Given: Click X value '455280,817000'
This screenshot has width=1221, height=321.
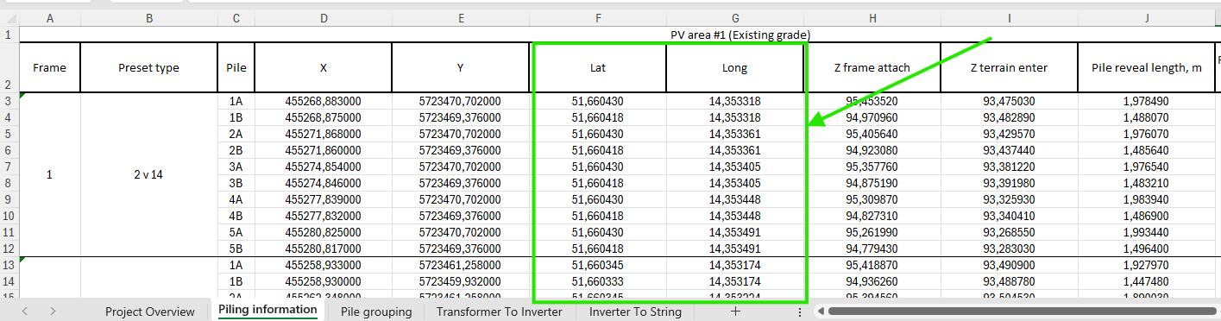Looking at the screenshot, I should pos(324,249).
